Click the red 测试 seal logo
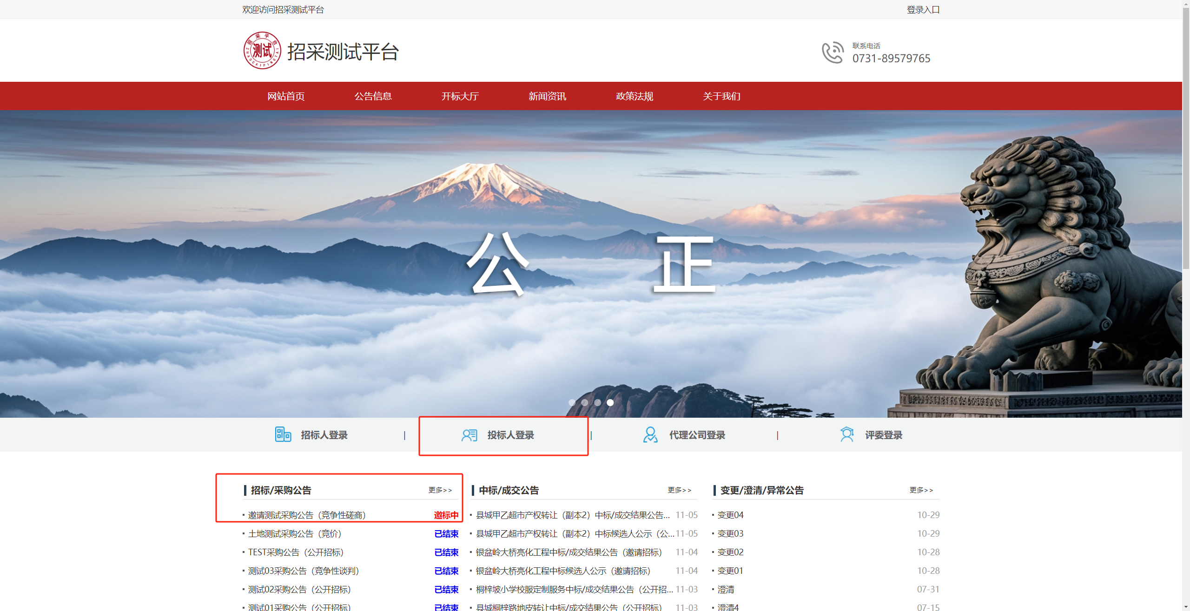This screenshot has height=611, width=1190. tap(262, 51)
